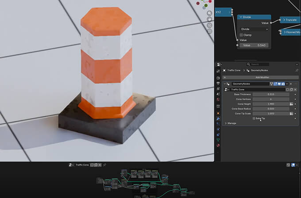Click Traffic Cone in properties breadcrumb

coord(234,71)
